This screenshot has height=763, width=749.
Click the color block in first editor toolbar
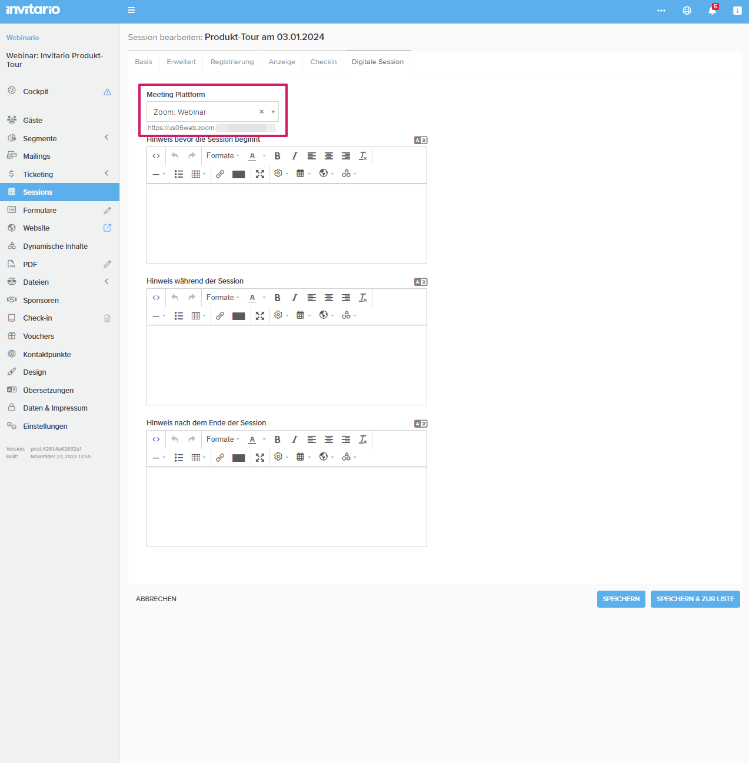coord(238,174)
